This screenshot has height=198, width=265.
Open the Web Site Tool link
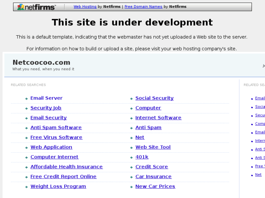tap(153, 147)
